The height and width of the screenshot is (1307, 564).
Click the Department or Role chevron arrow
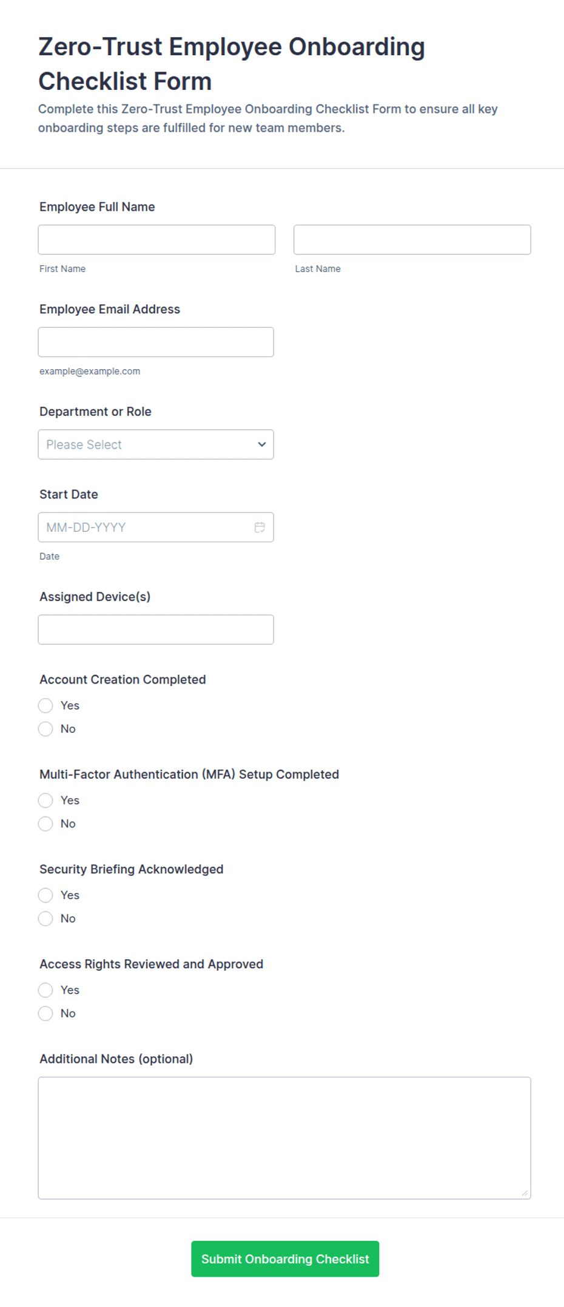point(262,444)
